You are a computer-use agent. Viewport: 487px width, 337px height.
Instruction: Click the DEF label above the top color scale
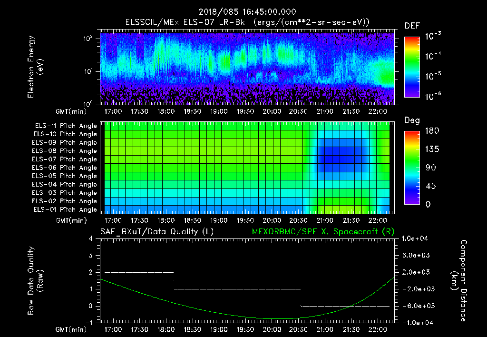(412, 26)
